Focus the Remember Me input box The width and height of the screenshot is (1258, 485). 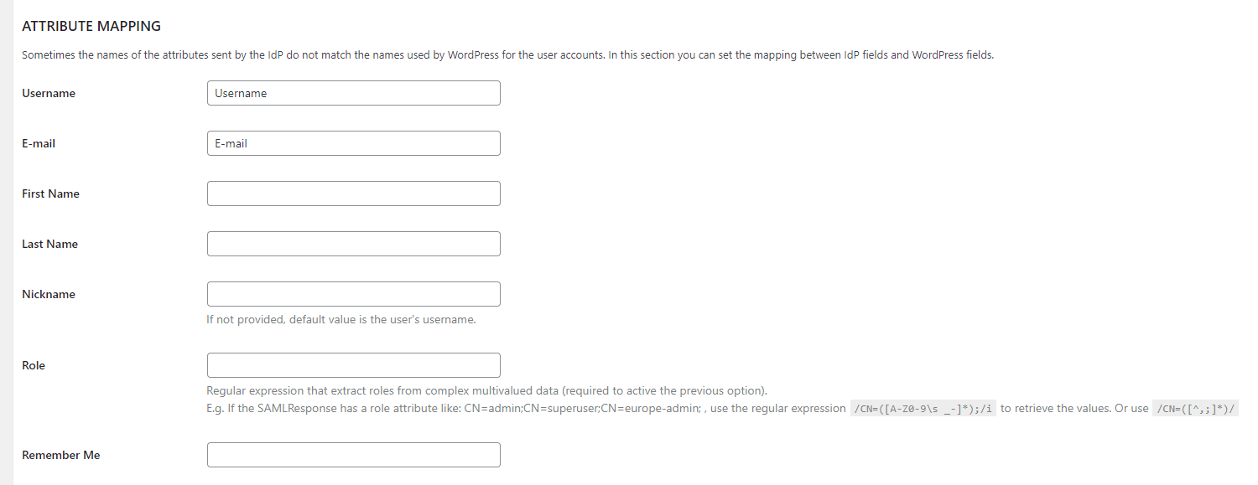coord(353,455)
